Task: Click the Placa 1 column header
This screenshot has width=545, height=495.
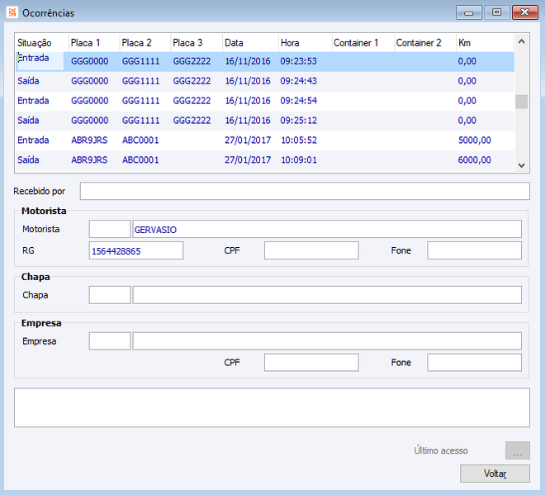Action: pos(94,43)
